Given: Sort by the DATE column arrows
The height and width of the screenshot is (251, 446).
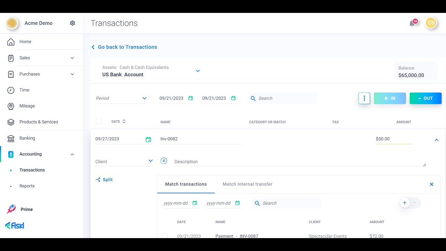Looking at the screenshot, I should click(x=124, y=121).
